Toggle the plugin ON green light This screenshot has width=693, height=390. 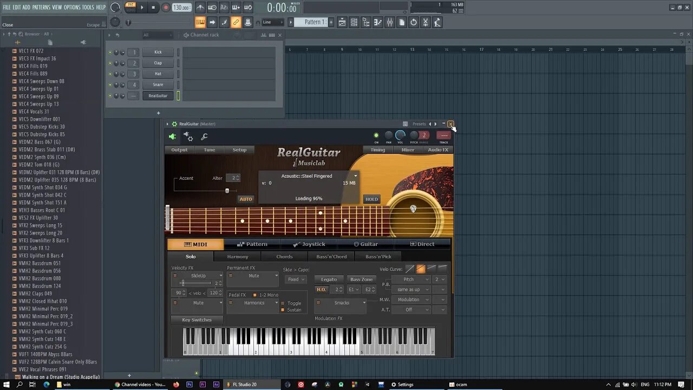pyautogui.click(x=376, y=135)
